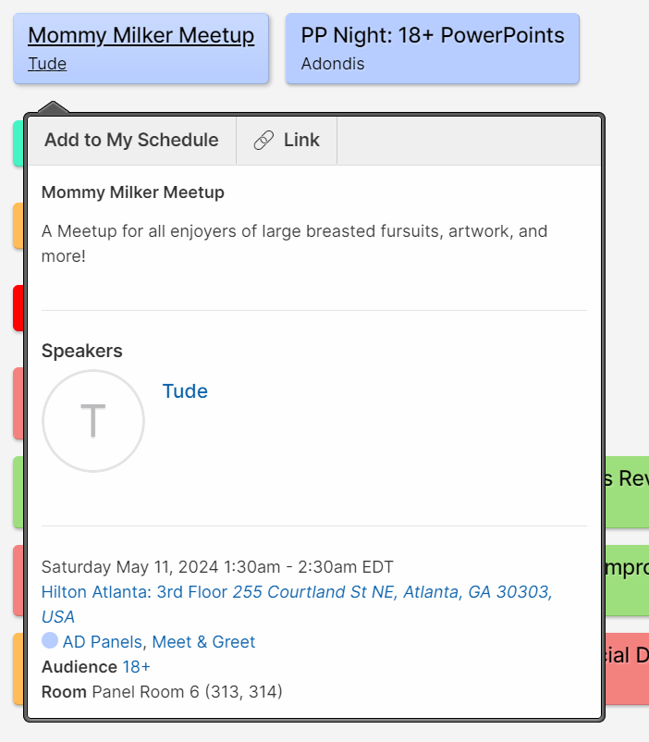Screen dimensions: 649x742
Task: Click the red event block at left edge
Action: [18, 308]
